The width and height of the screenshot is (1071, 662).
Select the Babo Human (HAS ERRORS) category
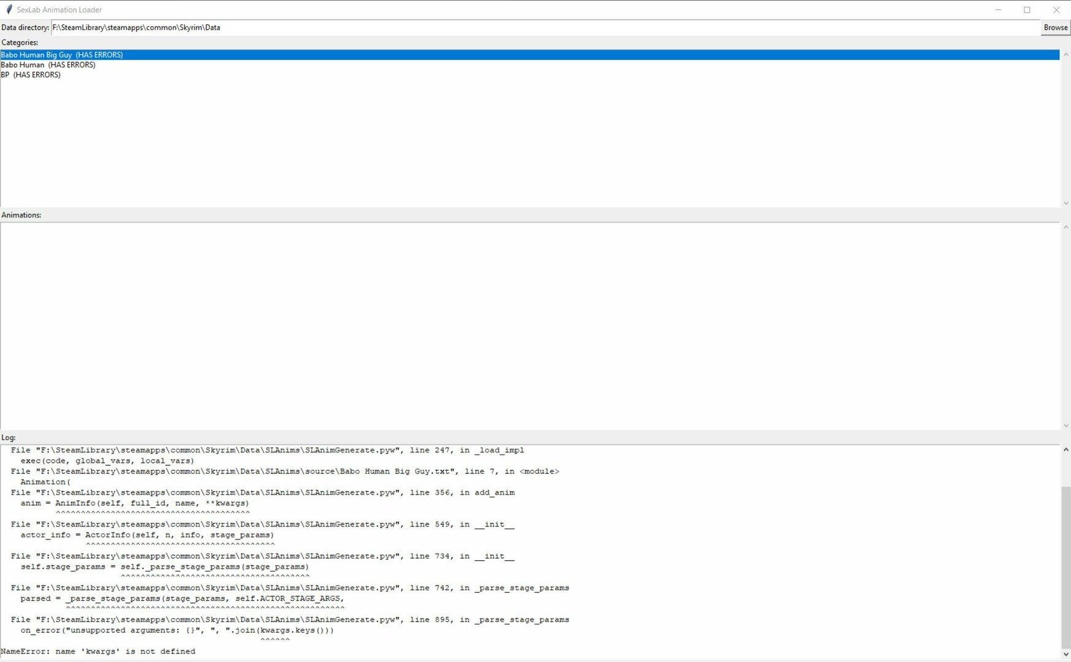point(48,65)
